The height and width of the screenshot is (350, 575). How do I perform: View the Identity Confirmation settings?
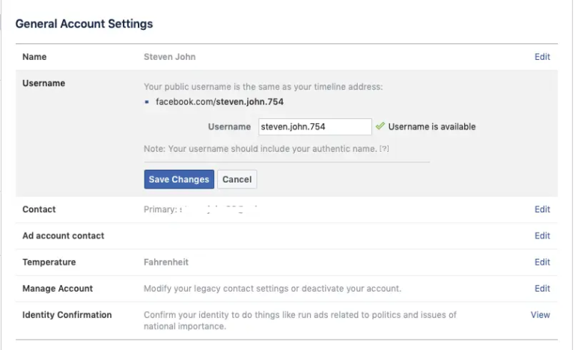tap(540, 315)
